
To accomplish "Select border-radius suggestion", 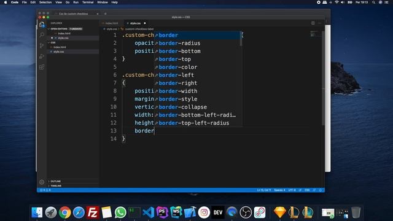I will click(x=197, y=44).
